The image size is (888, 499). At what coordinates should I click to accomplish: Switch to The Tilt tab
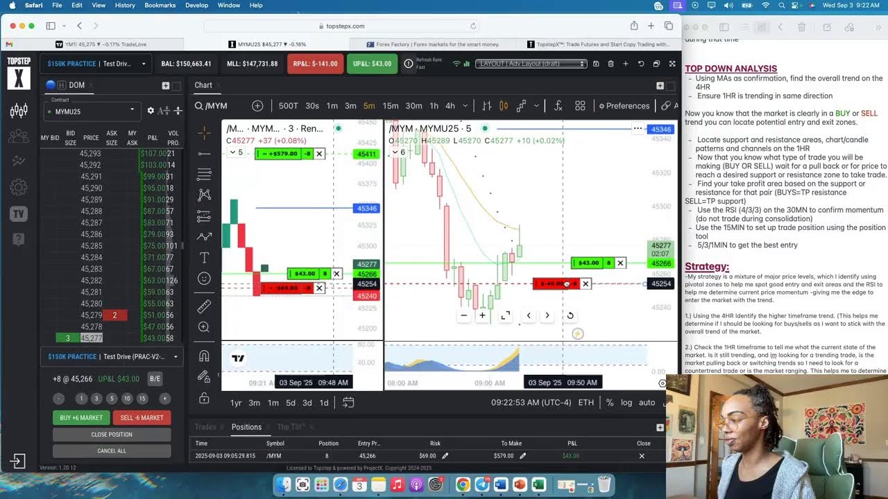pyautogui.click(x=291, y=427)
